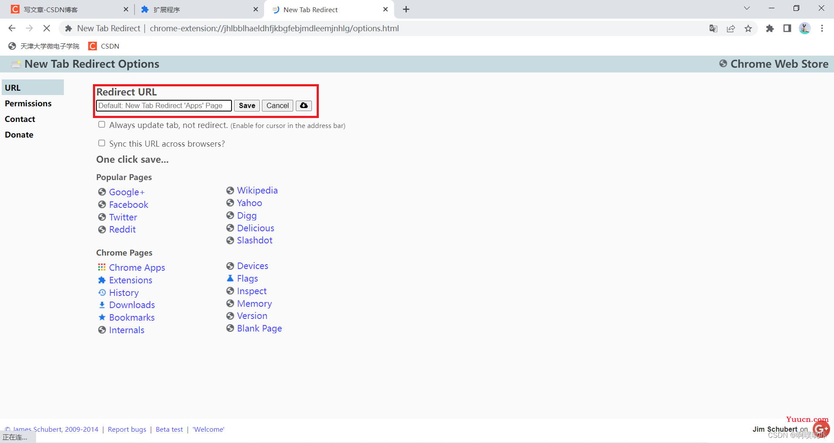Screen dimensions: 834x443
Task: Click the History clock icon
Action: pos(102,292)
